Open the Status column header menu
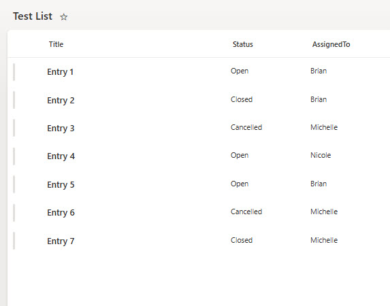 (x=243, y=44)
